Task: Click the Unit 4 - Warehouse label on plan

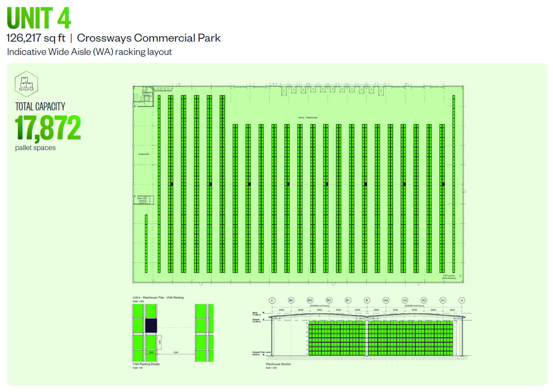Action: [x=308, y=118]
